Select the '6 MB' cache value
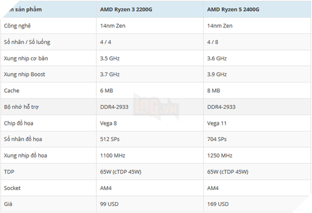The width and height of the screenshot is (312, 213). (x=106, y=91)
